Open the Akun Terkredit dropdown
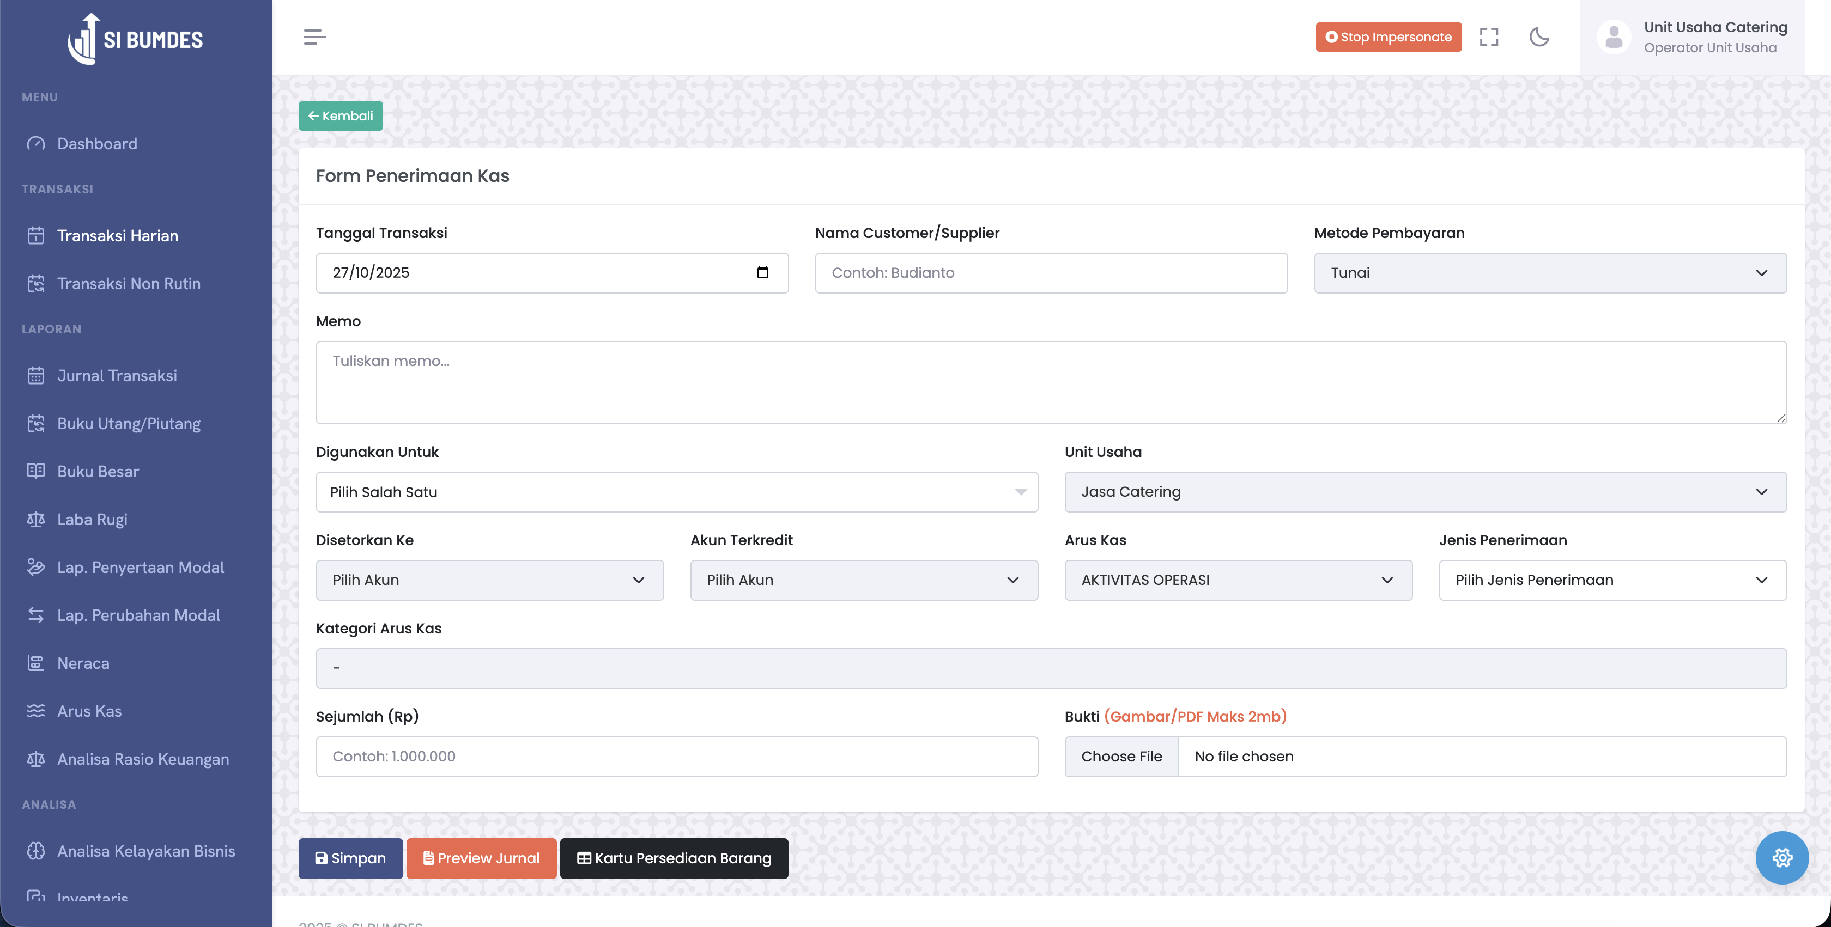The height and width of the screenshot is (927, 1831). point(863,580)
